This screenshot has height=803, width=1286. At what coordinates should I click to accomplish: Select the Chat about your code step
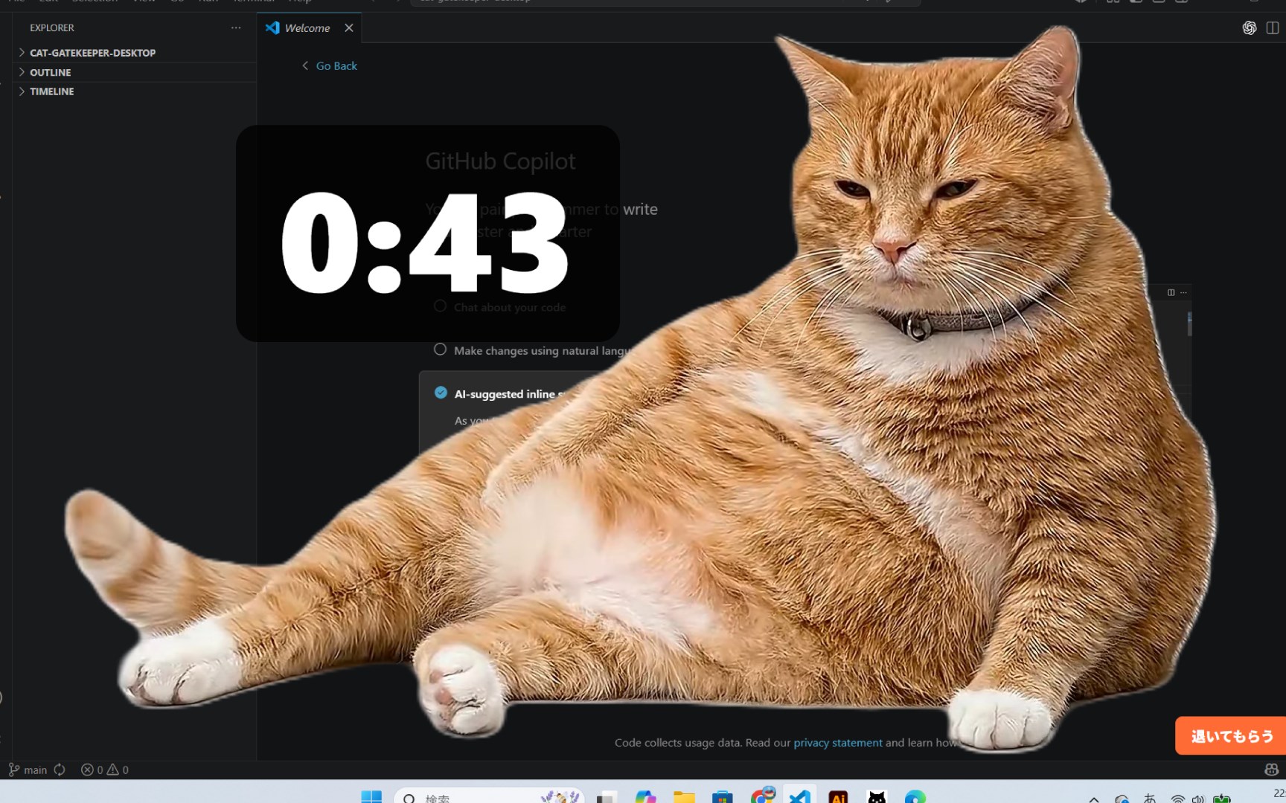tap(502, 307)
